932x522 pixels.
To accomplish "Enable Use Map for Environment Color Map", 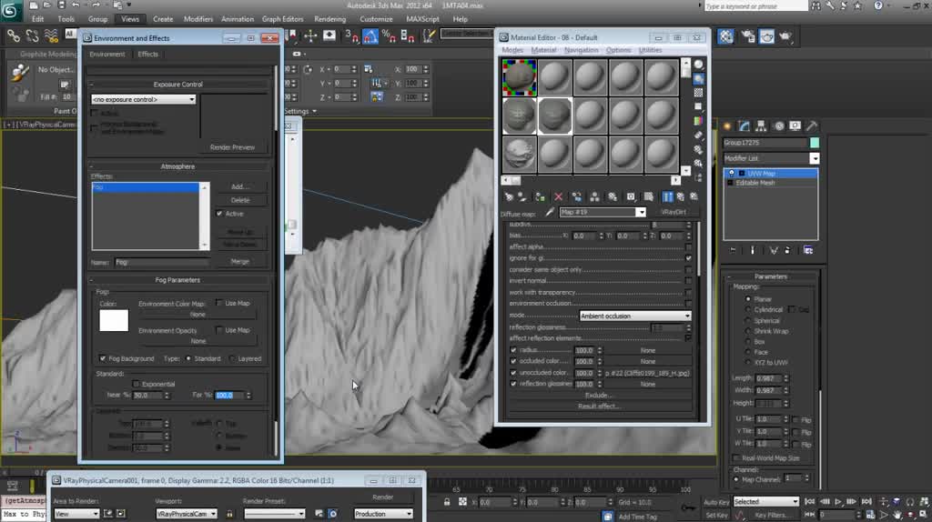I will tap(219, 303).
